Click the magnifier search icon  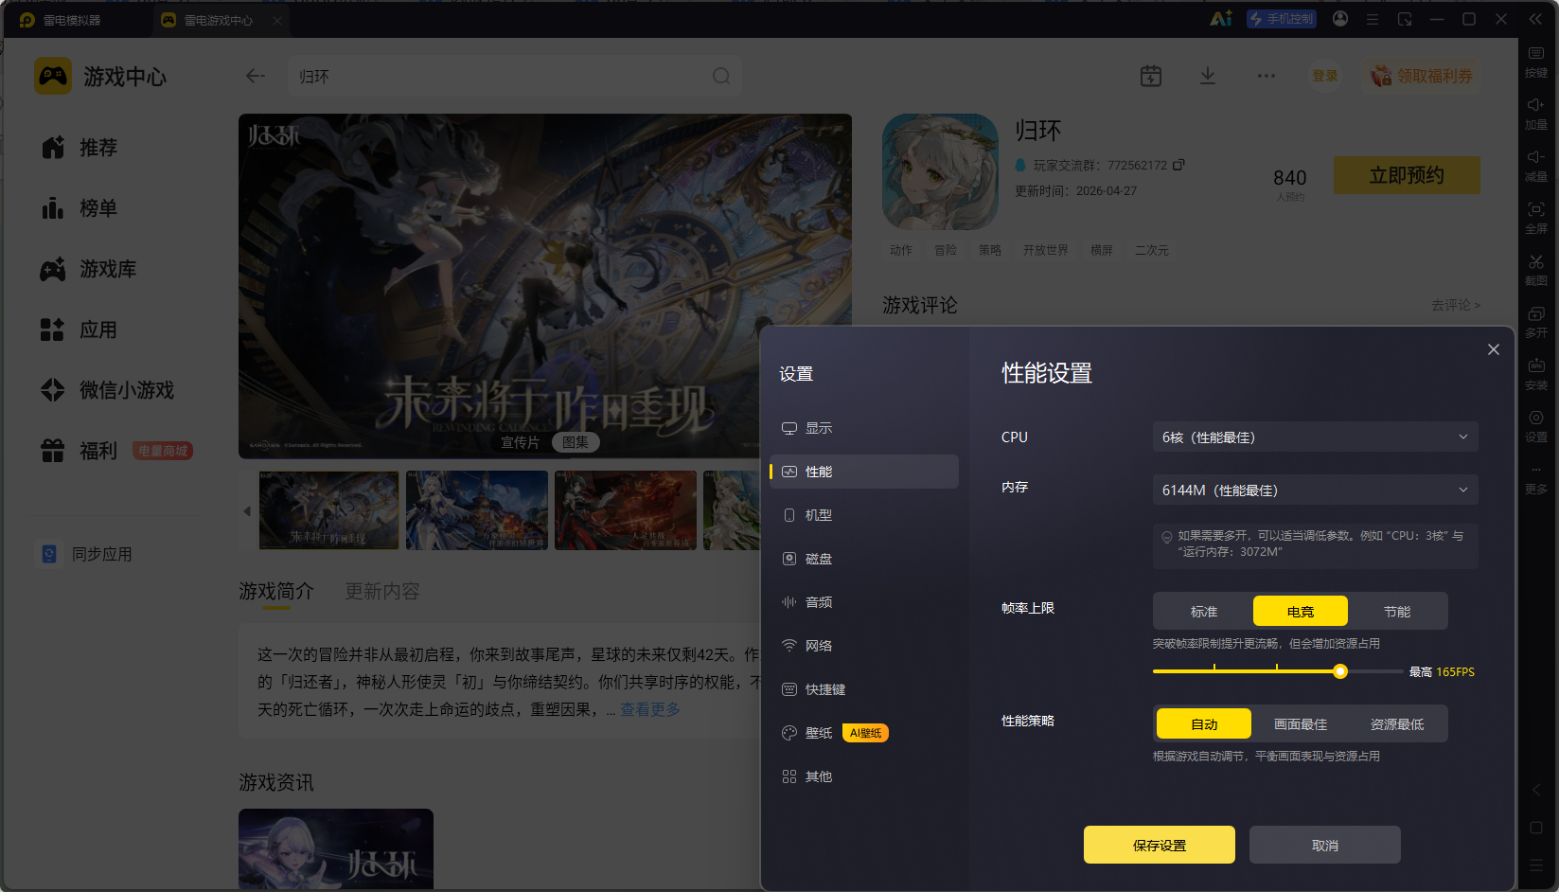[x=721, y=76]
